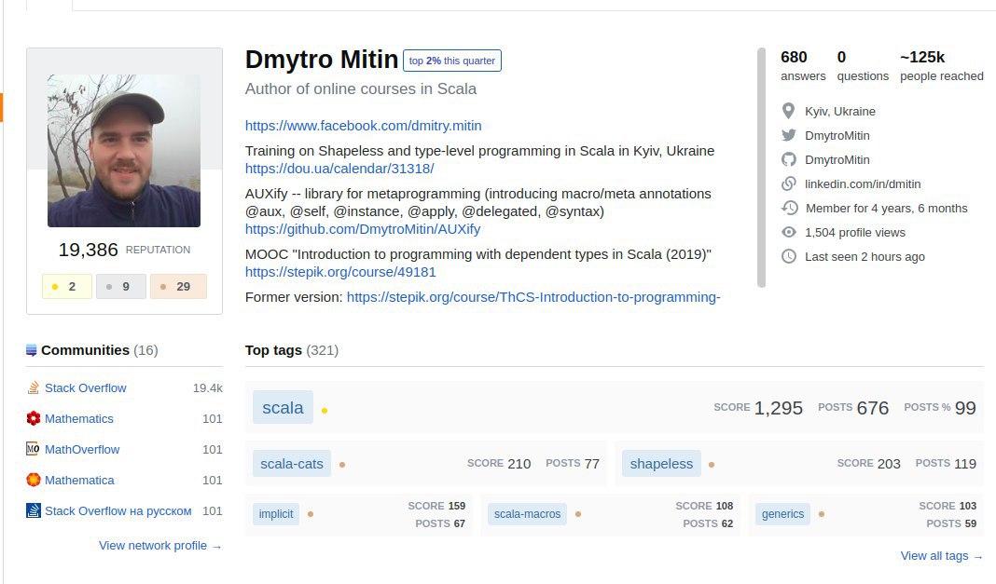Click the GitHub octocat icon
Viewport: 996px width, 584px height.
pos(788,159)
